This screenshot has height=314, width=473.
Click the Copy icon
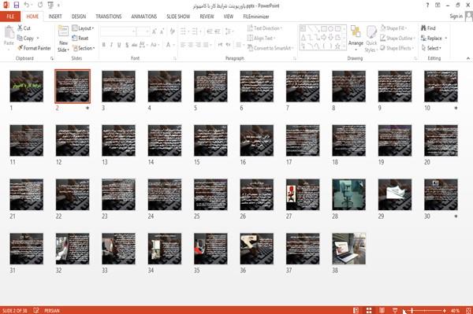(20, 39)
